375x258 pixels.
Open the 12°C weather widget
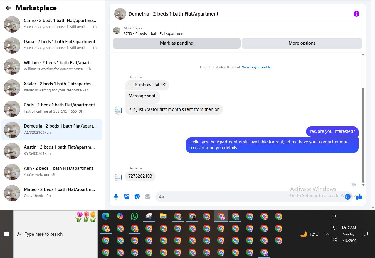(309, 234)
